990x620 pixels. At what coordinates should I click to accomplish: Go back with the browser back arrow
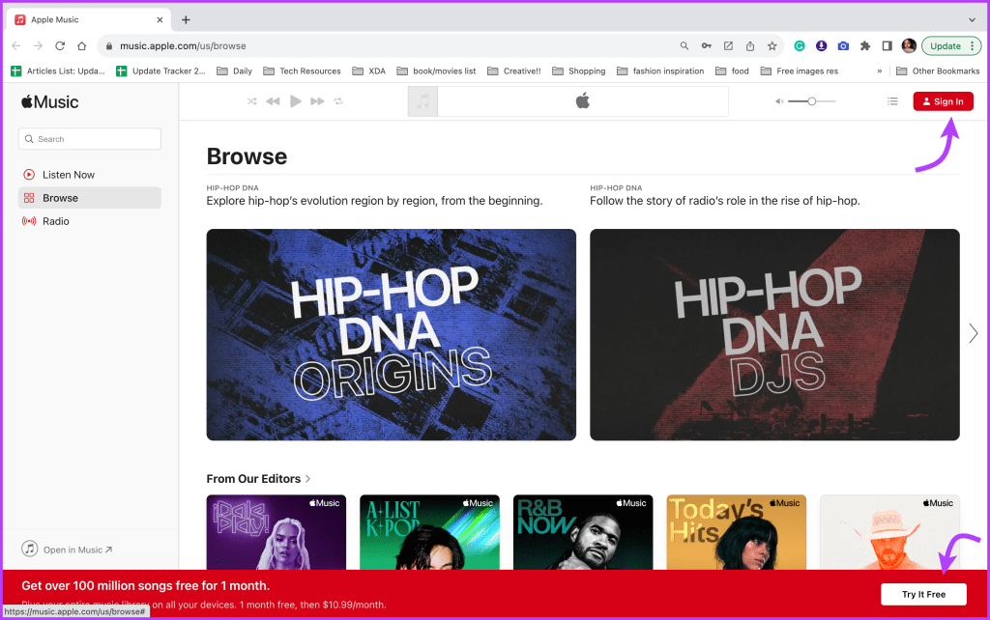coord(16,46)
